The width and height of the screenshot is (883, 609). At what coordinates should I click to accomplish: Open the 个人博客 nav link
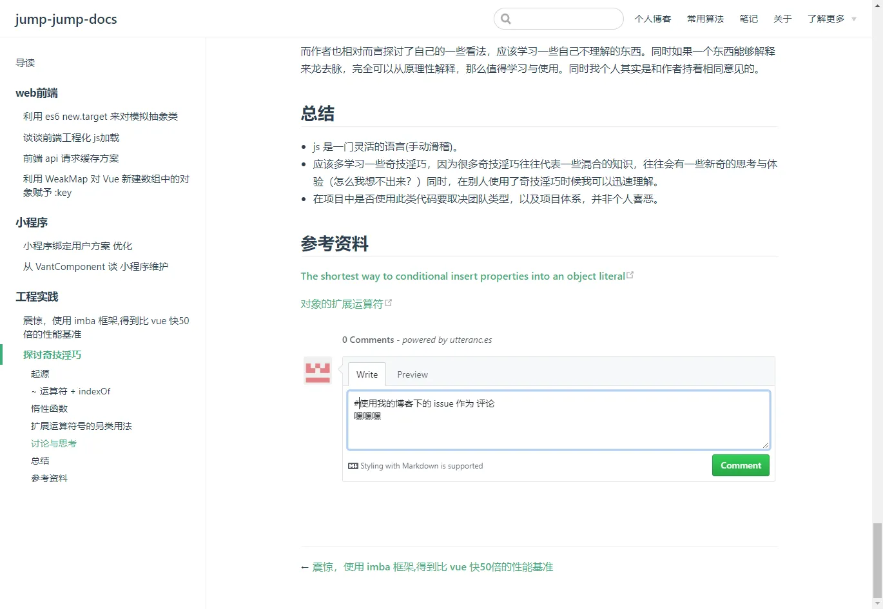[652, 19]
